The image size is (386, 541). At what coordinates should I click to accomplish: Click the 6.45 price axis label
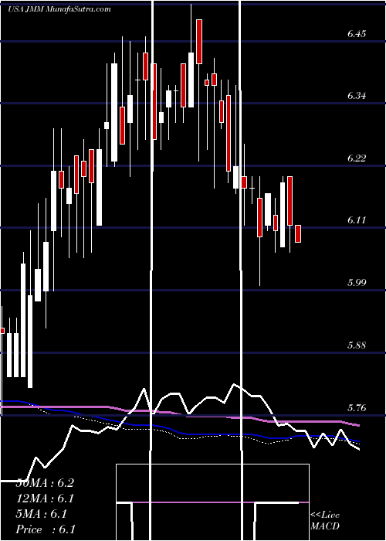(357, 34)
